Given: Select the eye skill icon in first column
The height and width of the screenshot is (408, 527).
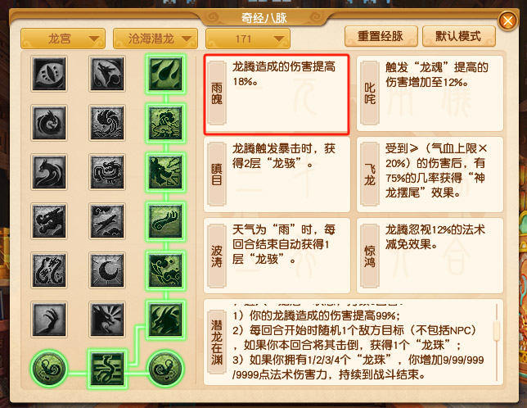Looking at the screenshot, I should [49, 74].
